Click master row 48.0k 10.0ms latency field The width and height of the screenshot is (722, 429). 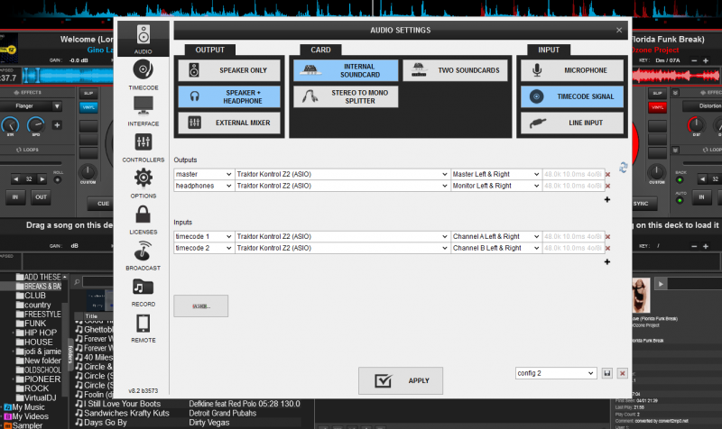click(573, 174)
